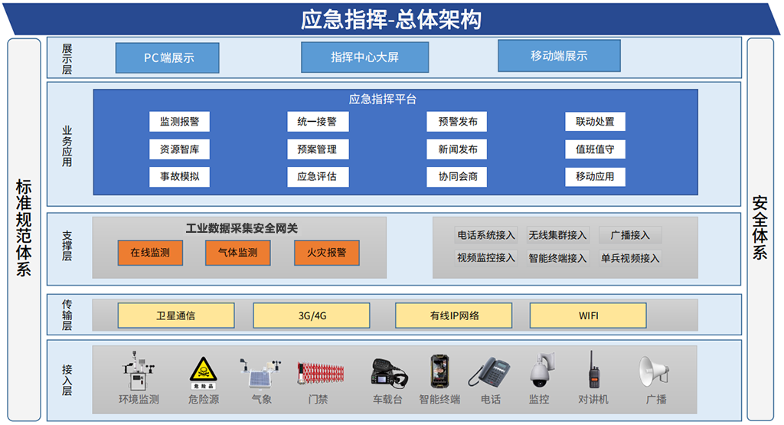Click the 事故模拟 module

tap(179, 176)
